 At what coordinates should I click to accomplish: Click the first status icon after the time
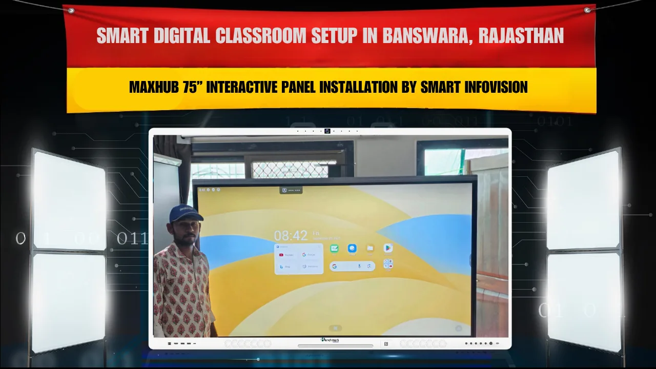[208, 190]
